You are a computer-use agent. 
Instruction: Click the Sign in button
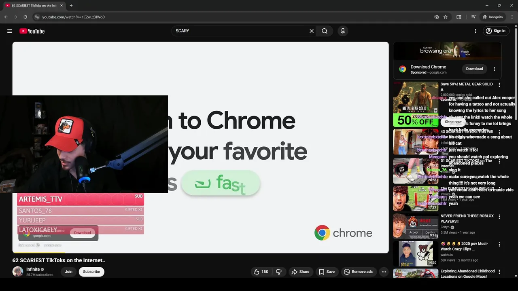tap(496, 31)
